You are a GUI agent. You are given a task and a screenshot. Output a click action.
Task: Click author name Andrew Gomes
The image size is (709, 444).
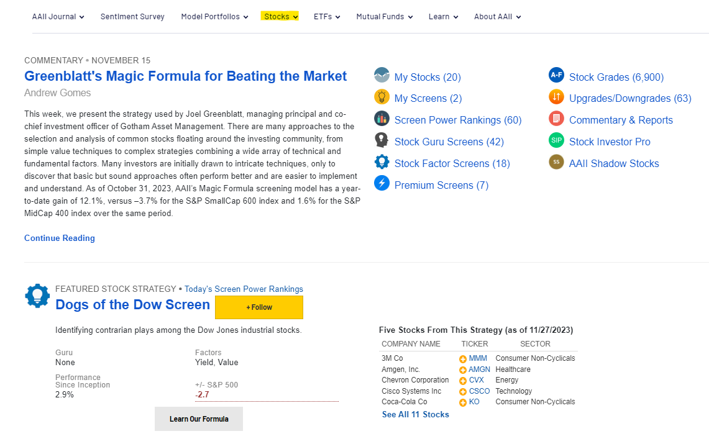click(x=57, y=93)
